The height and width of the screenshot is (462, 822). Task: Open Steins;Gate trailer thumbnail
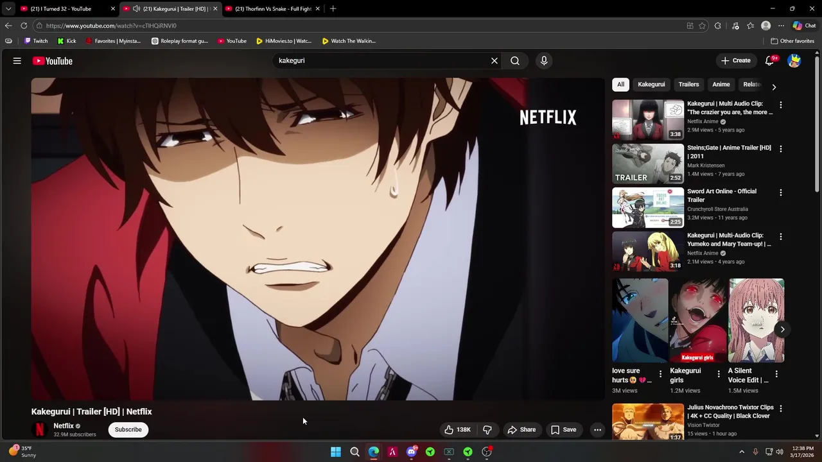pos(648,164)
